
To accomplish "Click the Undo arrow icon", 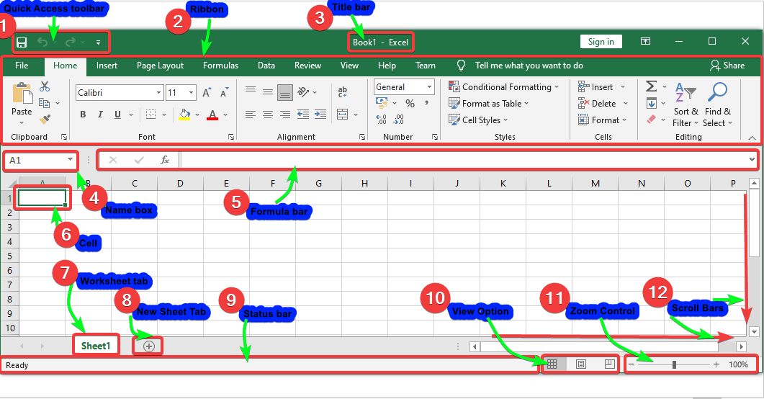I will point(43,42).
